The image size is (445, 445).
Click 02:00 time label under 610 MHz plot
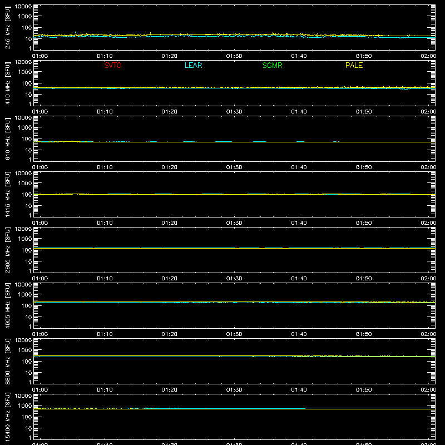[x=428, y=167]
